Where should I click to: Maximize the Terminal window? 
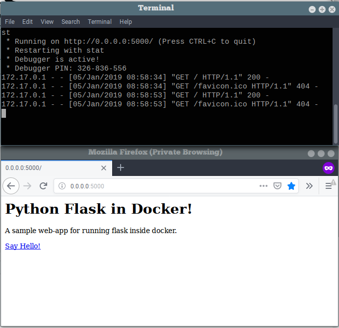[322, 9]
